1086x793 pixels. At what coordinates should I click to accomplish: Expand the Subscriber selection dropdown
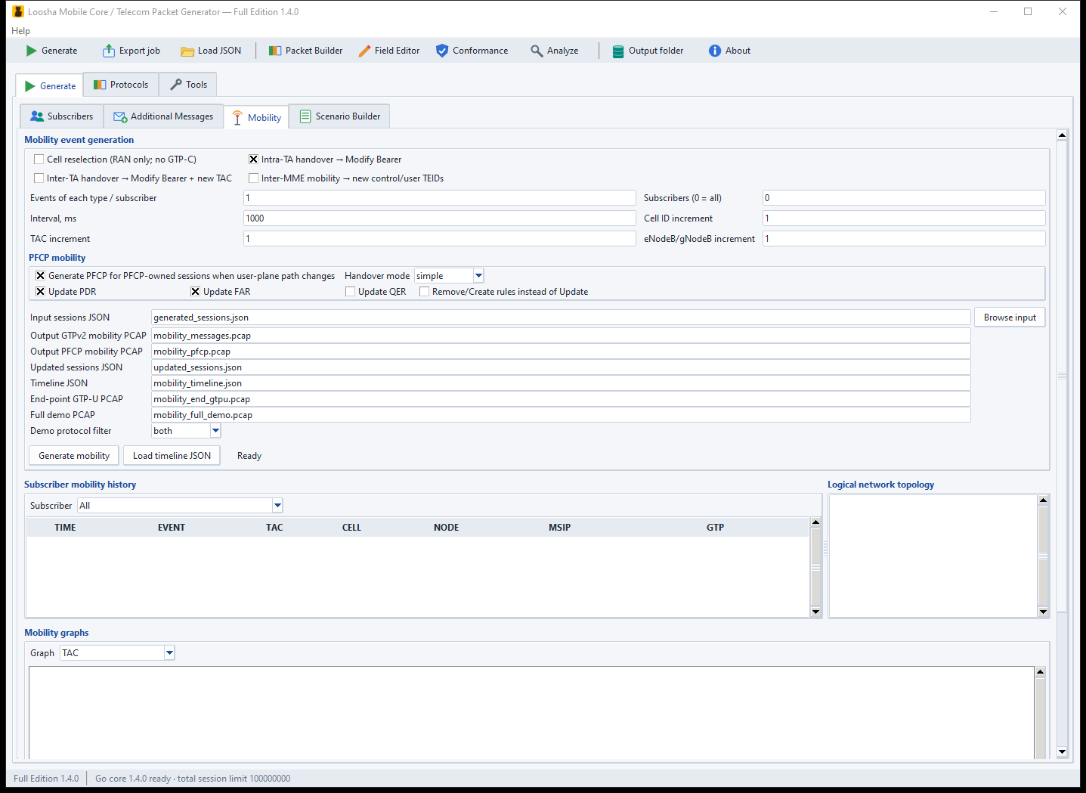tap(277, 506)
